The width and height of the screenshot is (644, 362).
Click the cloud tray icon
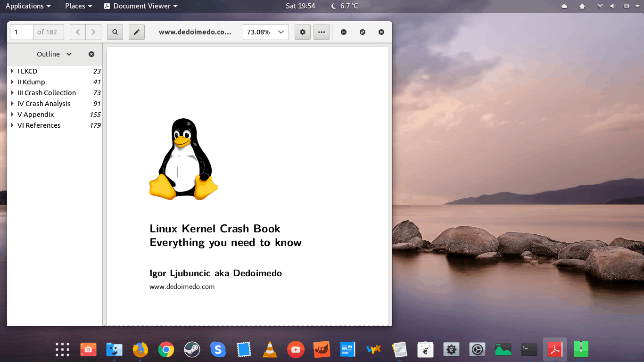(565, 6)
